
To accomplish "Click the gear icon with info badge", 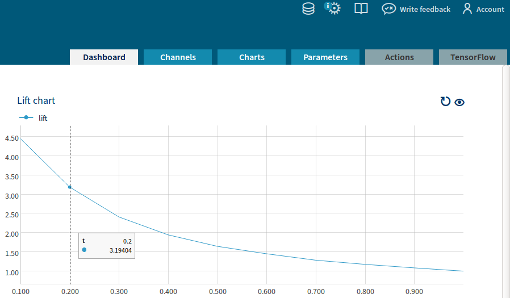I will click(x=333, y=9).
